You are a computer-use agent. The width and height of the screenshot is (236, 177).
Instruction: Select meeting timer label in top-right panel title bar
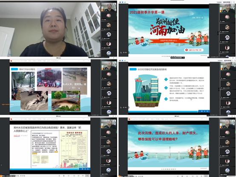tap(219, 2)
